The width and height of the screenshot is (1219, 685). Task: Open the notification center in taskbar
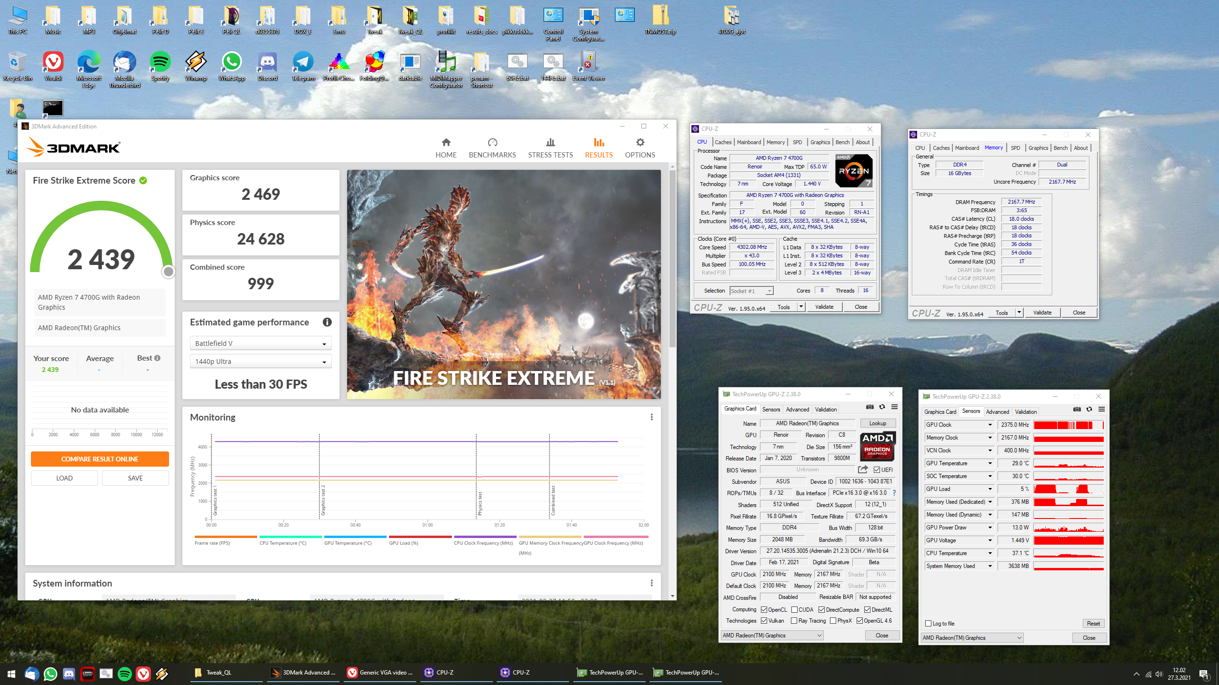[x=1204, y=674]
